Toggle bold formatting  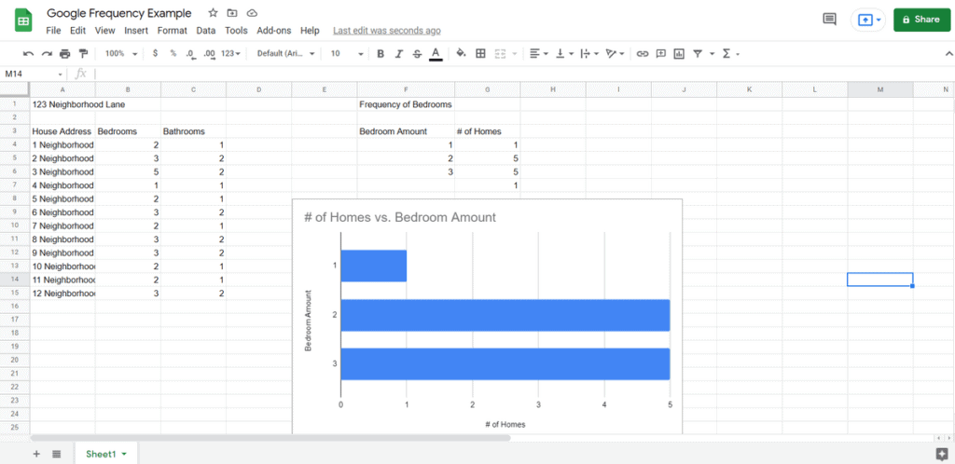click(x=381, y=53)
